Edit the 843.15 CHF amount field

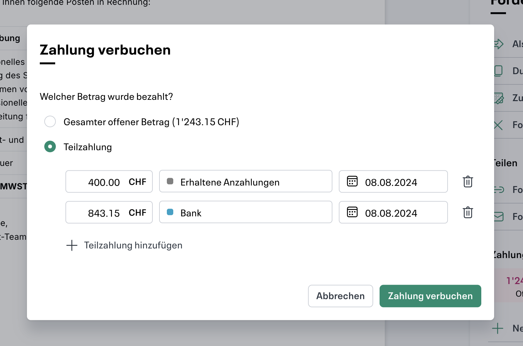104,212
